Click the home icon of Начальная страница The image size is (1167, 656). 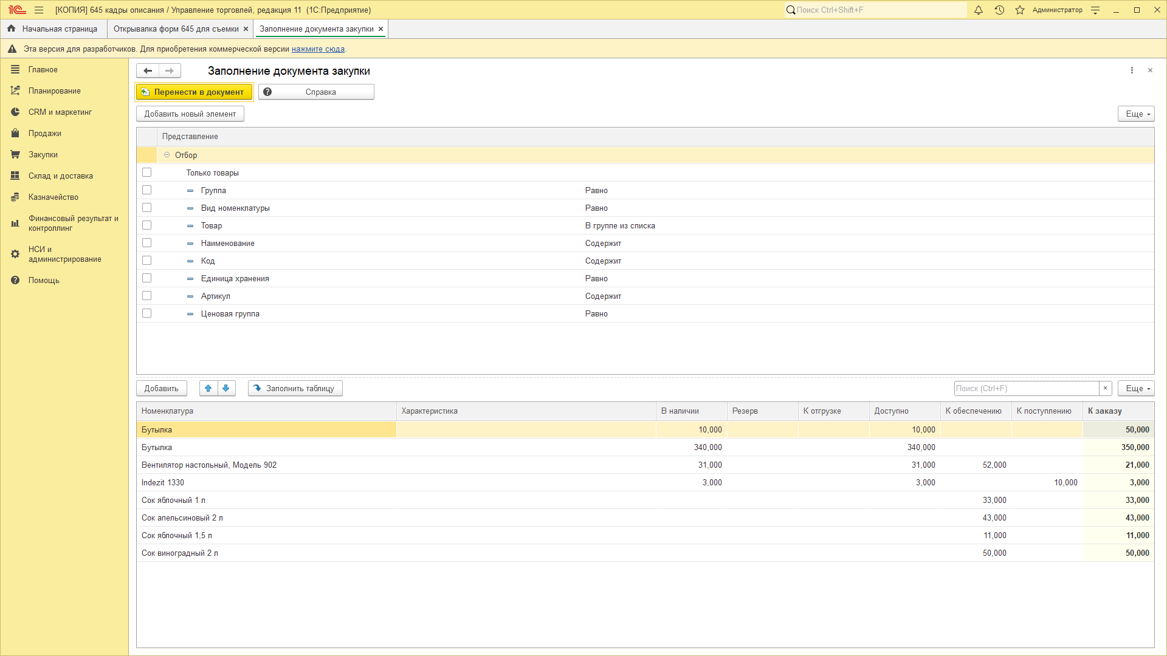point(12,29)
